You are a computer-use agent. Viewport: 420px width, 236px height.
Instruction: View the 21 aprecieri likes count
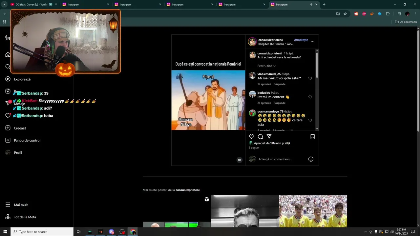[x=264, y=103]
